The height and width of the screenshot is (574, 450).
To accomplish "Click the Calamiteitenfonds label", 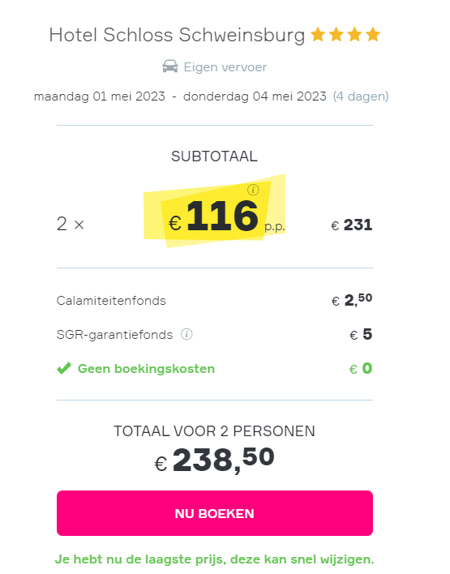I will (x=111, y=301).
